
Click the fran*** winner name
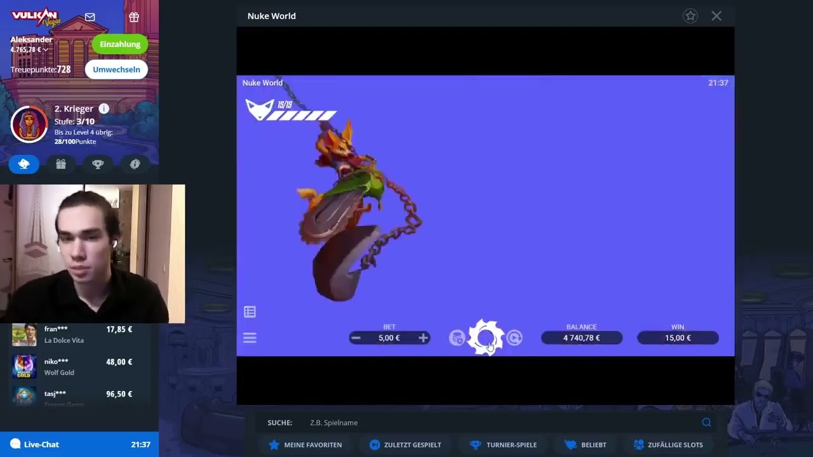[x=56, y=329]
